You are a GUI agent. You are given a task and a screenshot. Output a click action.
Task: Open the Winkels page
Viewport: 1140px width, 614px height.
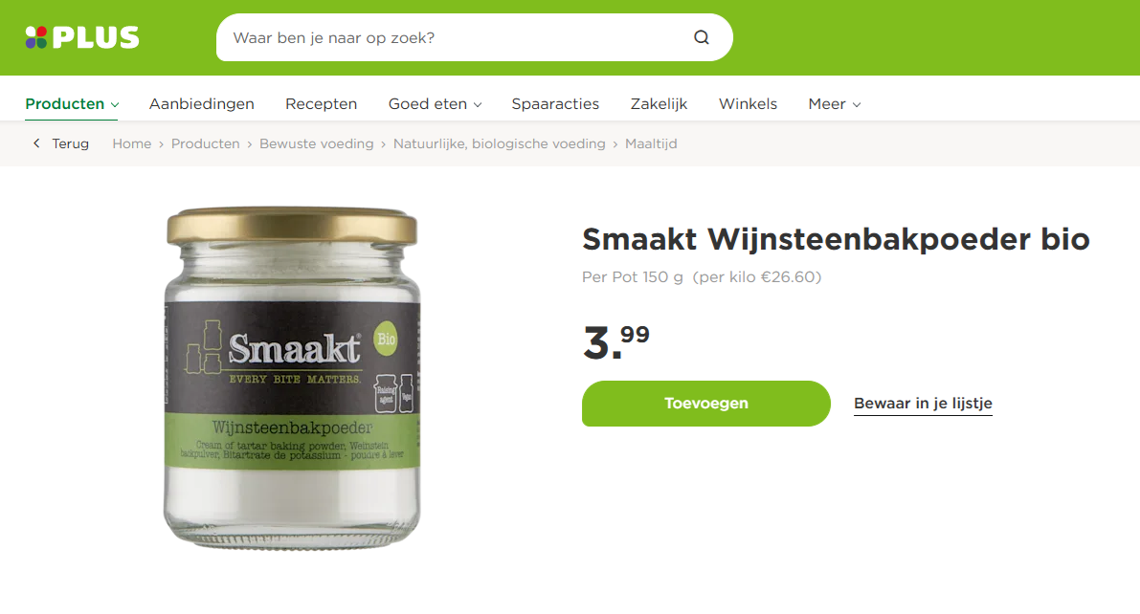tap(748, 104)
